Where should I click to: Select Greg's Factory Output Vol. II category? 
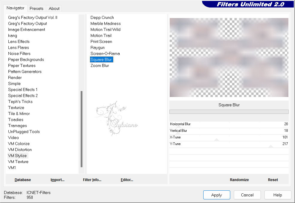click(x=33, y=17)
